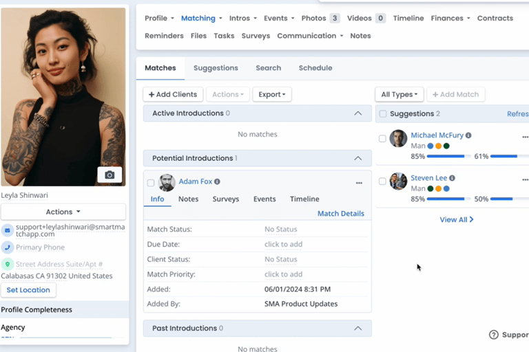Open Adam Fox's Notes tab
The width and height of the screenshot is (529, 352).
pos(188,199)
